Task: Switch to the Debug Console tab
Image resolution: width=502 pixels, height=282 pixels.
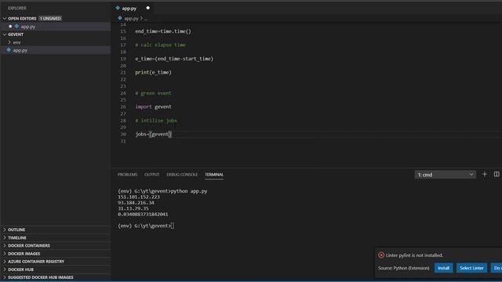Action: [182, 175]
